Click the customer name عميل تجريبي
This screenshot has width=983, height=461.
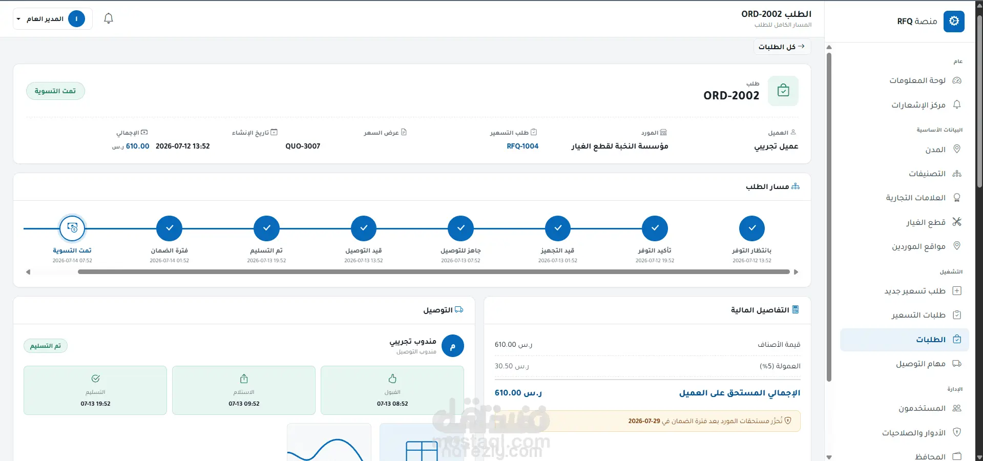[x=776, y=146]
